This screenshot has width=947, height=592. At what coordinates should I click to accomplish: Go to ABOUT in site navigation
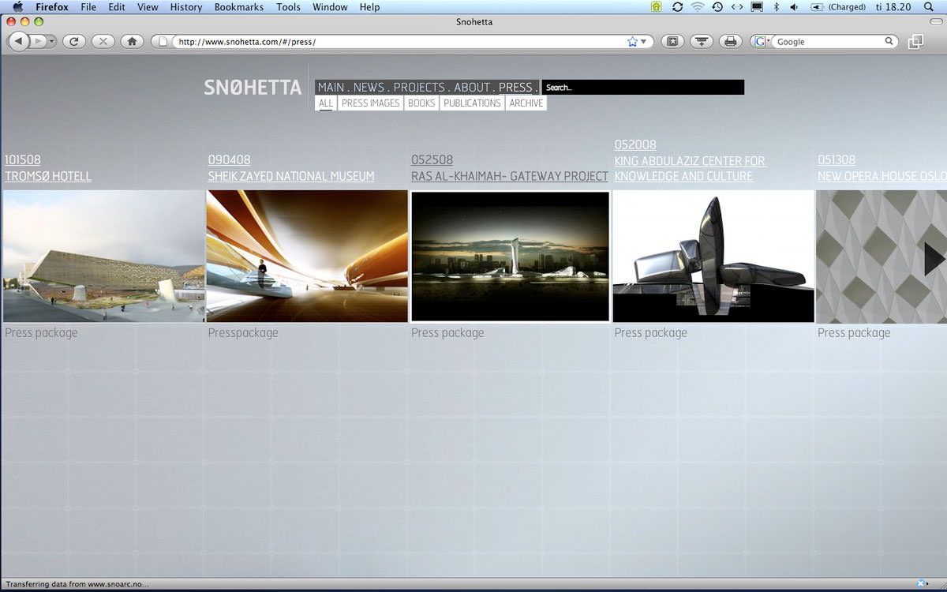coord(472,88)
